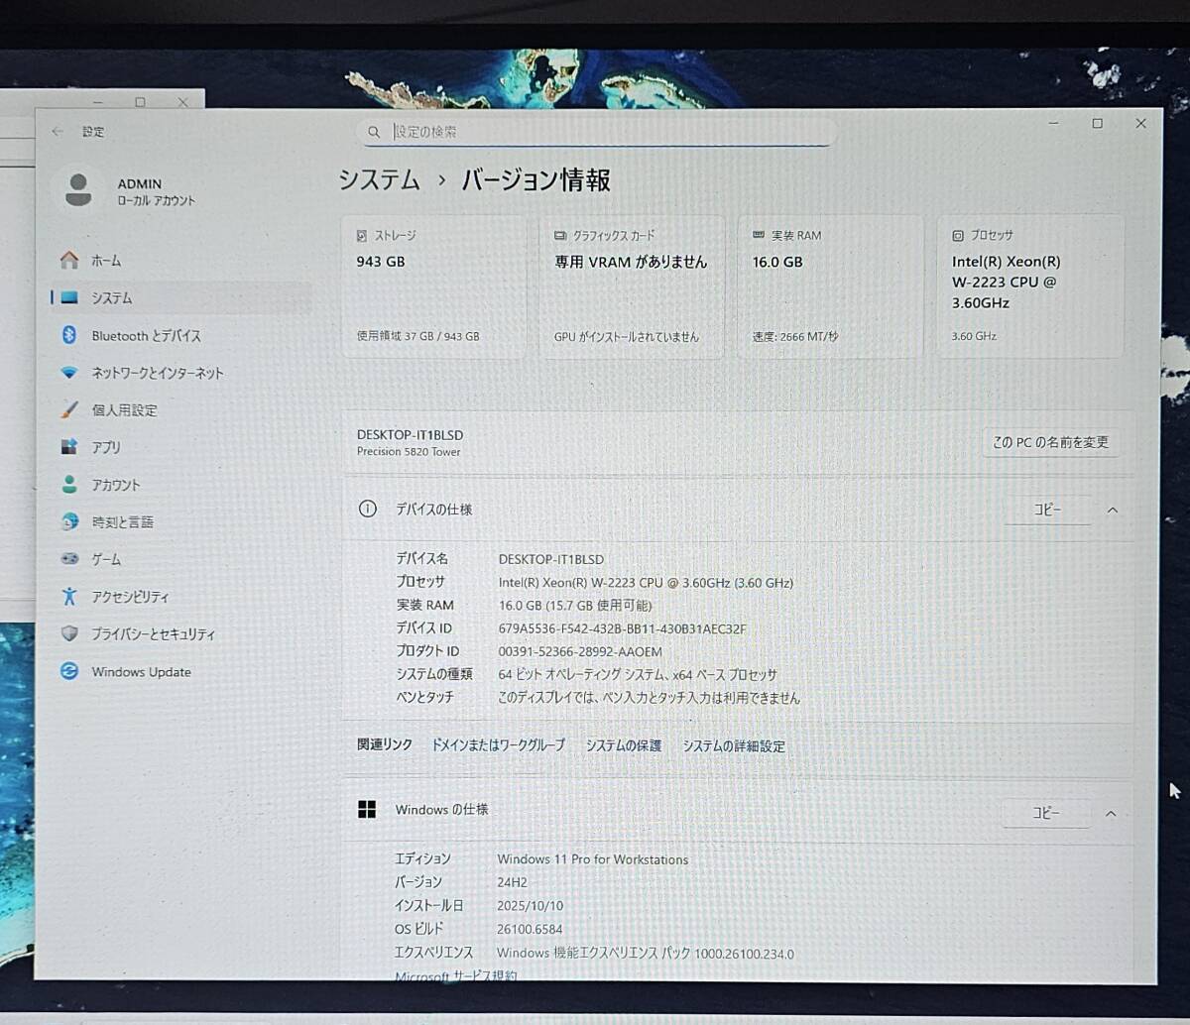Click the network Wi-Fi icon in sidebar
The height and width of the screenshot is (1025, 1190).
pos(68,373)
